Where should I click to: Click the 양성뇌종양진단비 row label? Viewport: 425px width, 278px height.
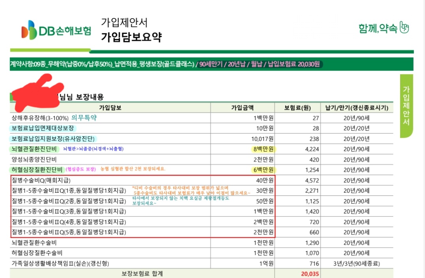pos(34,160)
